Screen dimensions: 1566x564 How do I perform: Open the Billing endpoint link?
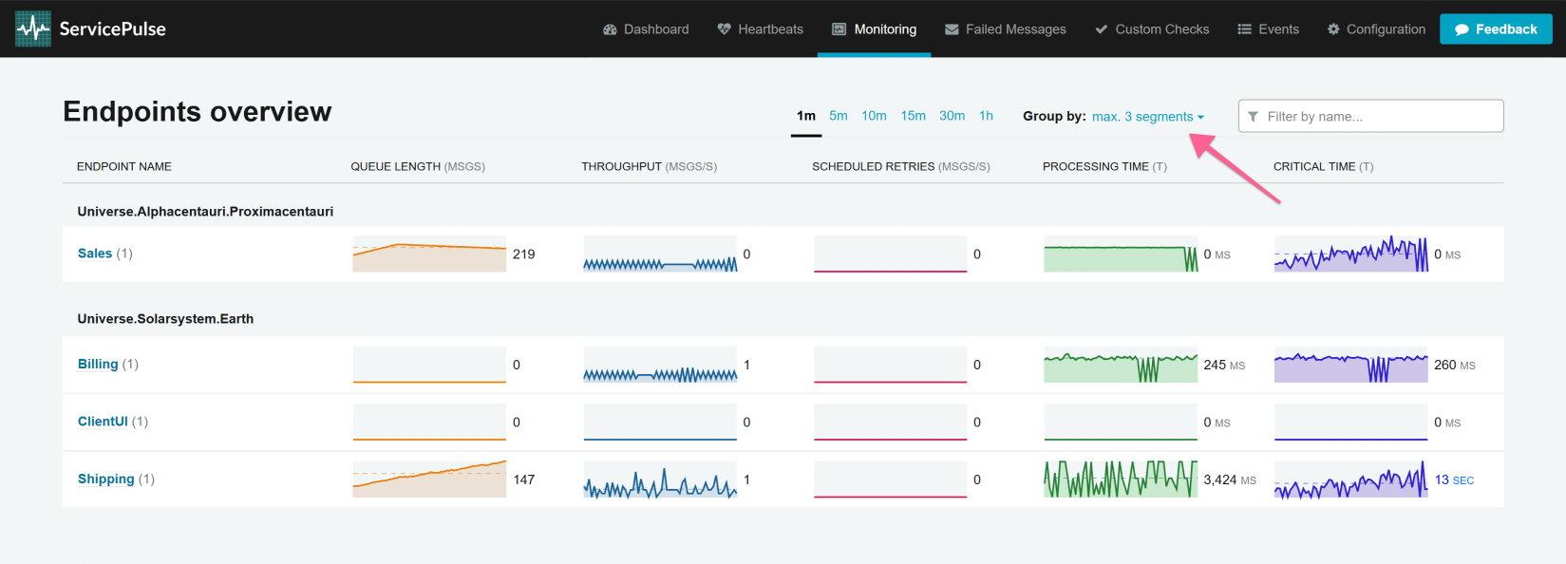98,365
